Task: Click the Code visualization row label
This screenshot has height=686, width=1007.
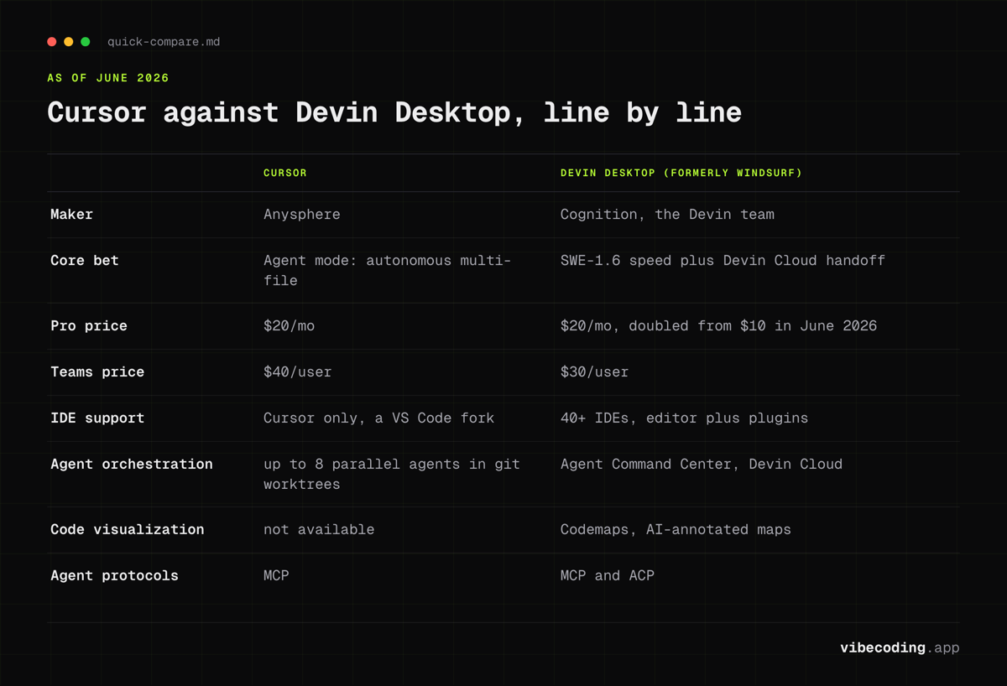Action: click(128, 530)
